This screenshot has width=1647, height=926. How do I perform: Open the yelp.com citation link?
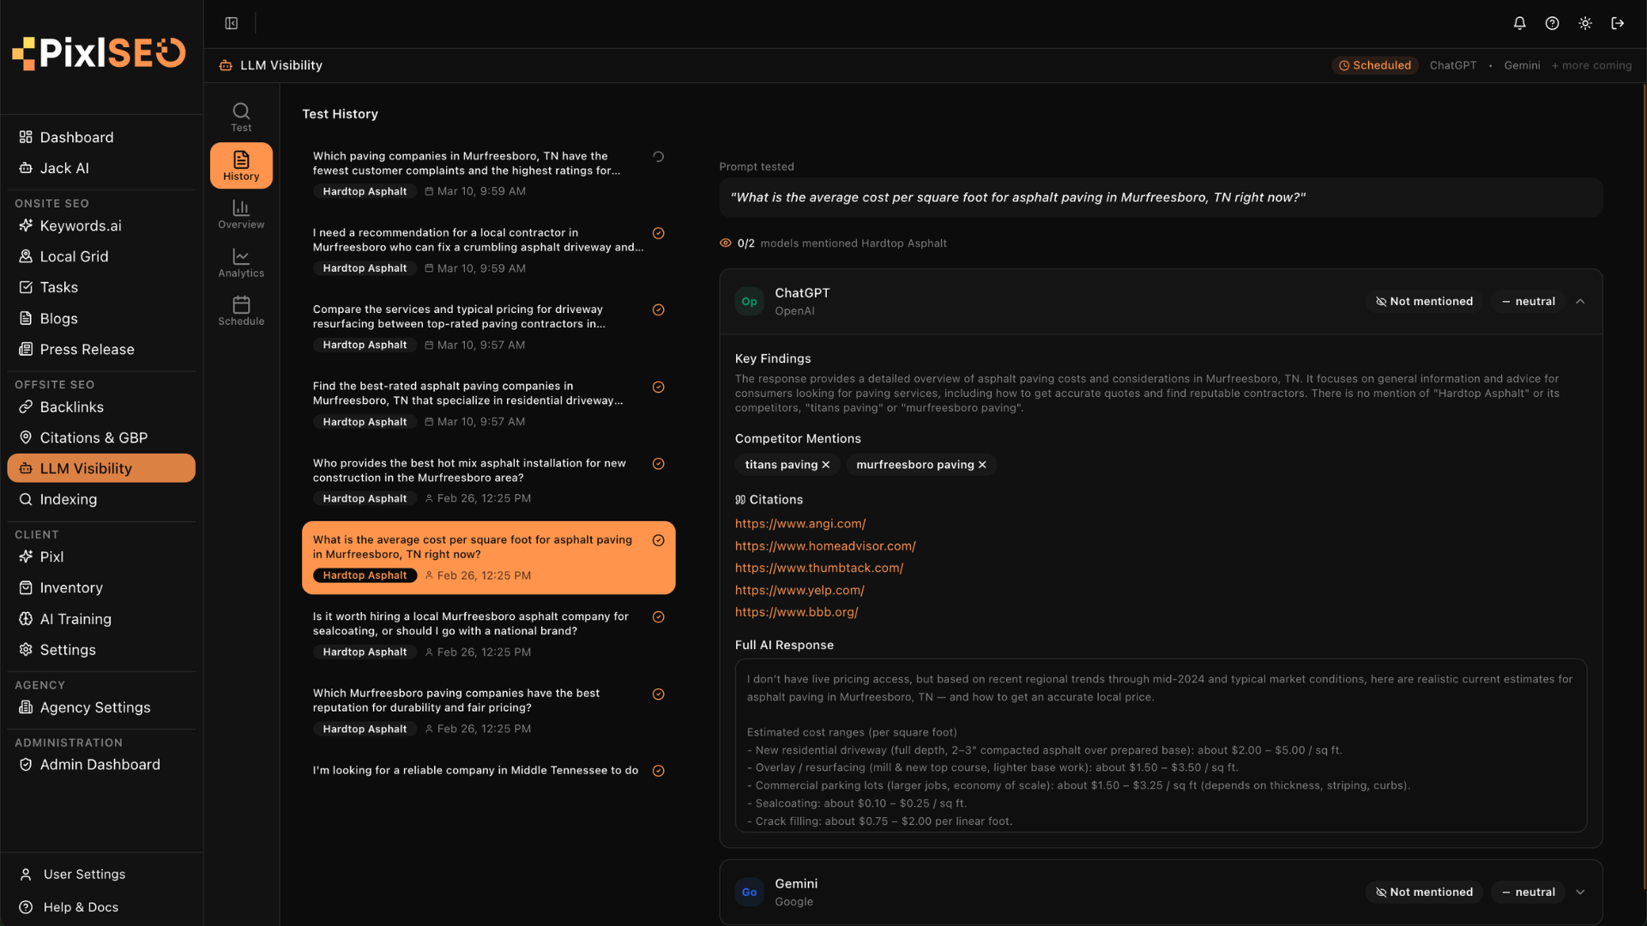tap(799, 590)
